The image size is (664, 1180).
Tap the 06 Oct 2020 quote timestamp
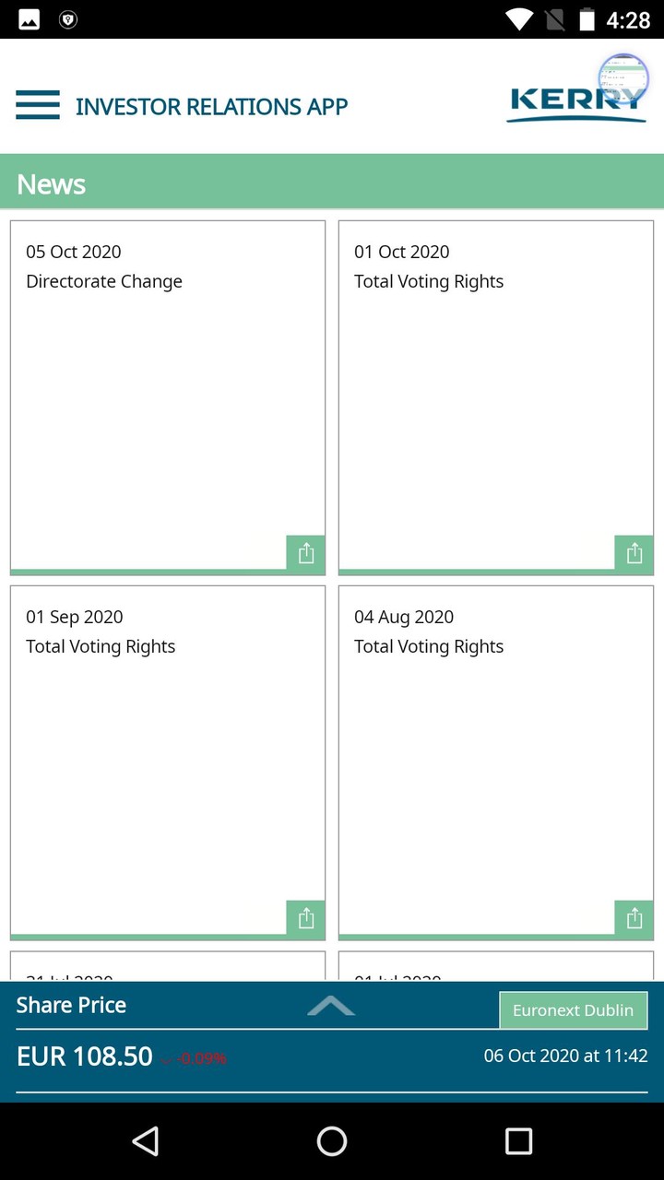[x=565, y=1055]
